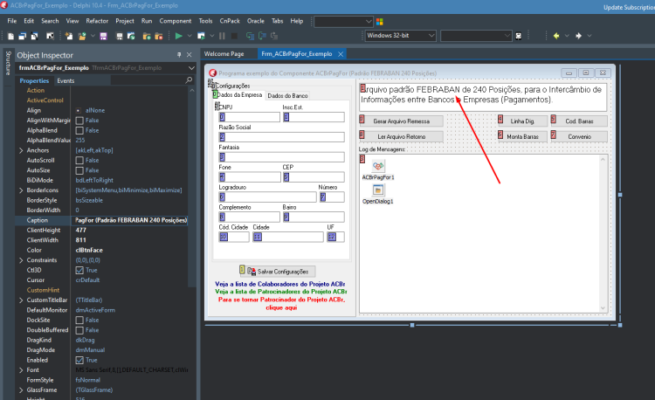
Task: Click the Pause icon in toolbar
Action: (x=222, y=36)
